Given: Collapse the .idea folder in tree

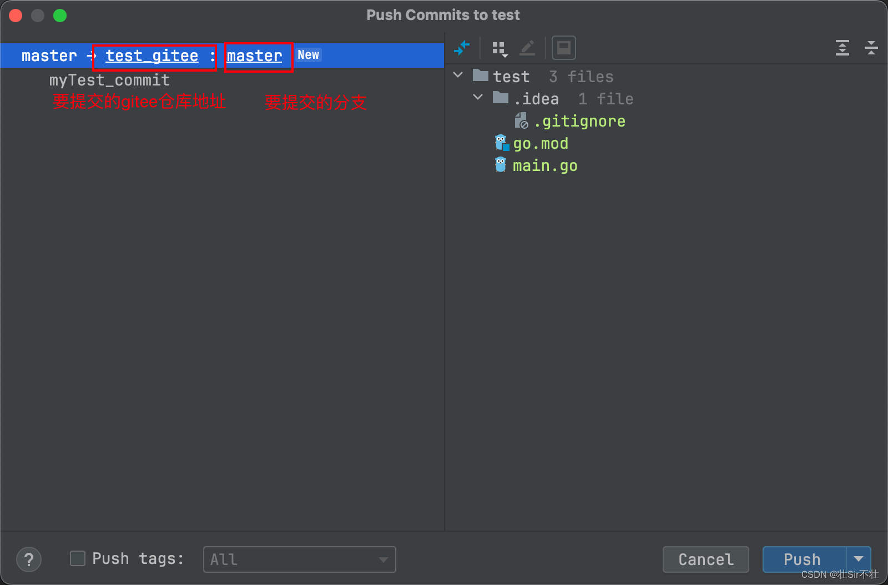Looking at the screenshot, I should tap(478, 97).
